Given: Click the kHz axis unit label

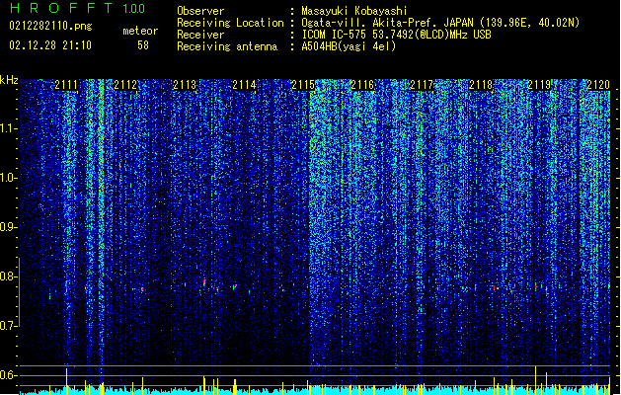Looking at the screenshot, I should (x=9, y=80).
